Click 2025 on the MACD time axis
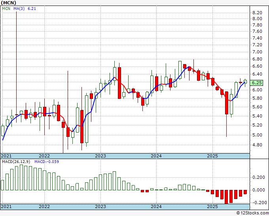The width and height of the screenshot is (269, 216). pyautogui.click(x=212, y=207)
